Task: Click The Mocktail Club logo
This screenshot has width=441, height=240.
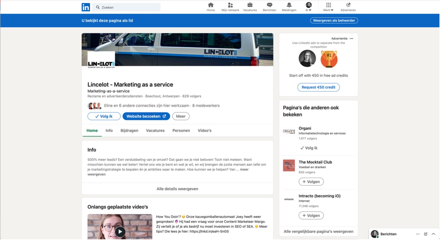Action: click(x=289, y=165)
